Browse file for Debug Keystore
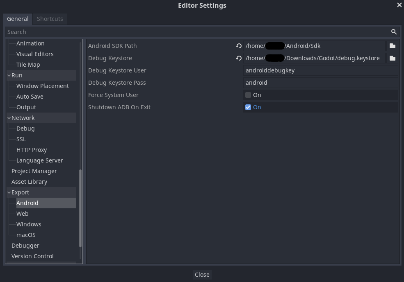 392,58
